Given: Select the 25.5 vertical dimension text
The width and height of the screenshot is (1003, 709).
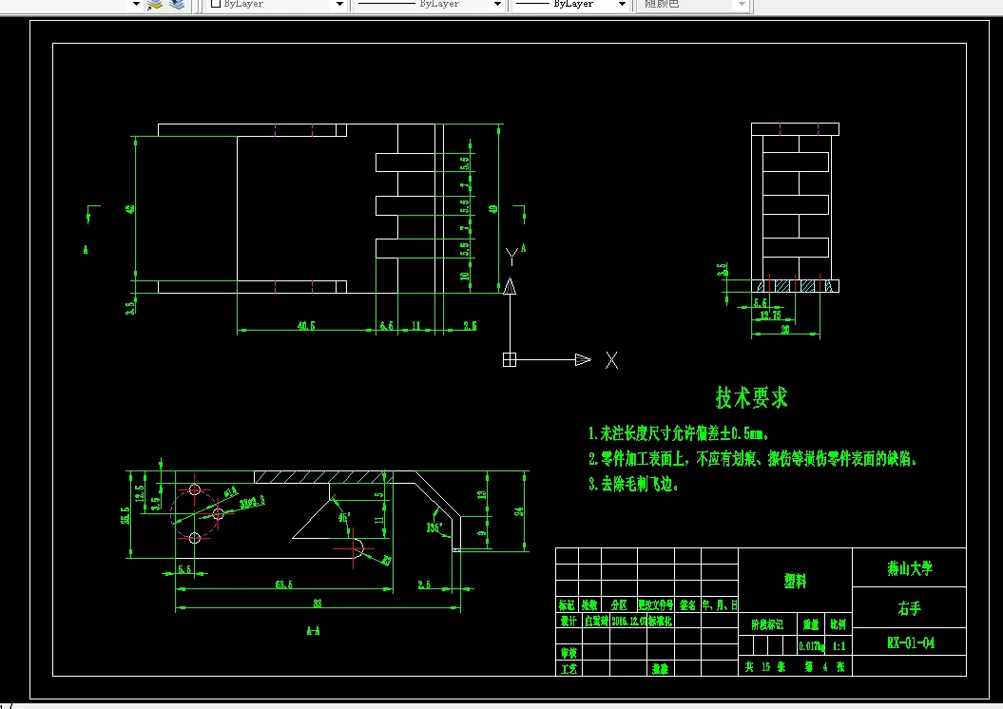Looking at the screenshot, I should click(x=125, y=515).
